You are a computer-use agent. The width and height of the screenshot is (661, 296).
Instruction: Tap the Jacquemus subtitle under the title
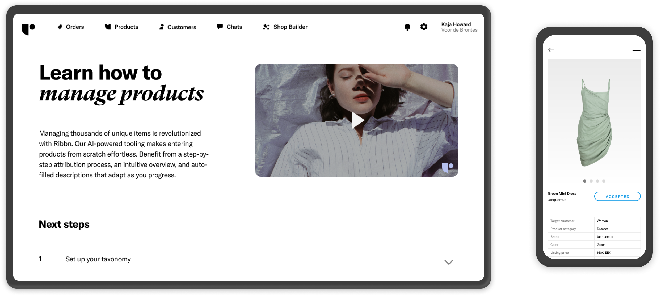557,200
